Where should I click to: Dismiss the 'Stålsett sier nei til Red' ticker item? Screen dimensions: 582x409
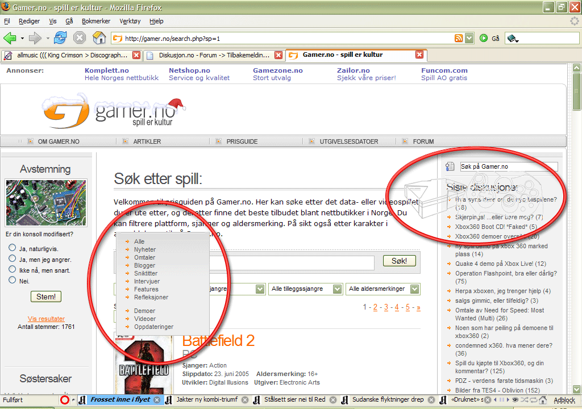(x=333, y=400)
